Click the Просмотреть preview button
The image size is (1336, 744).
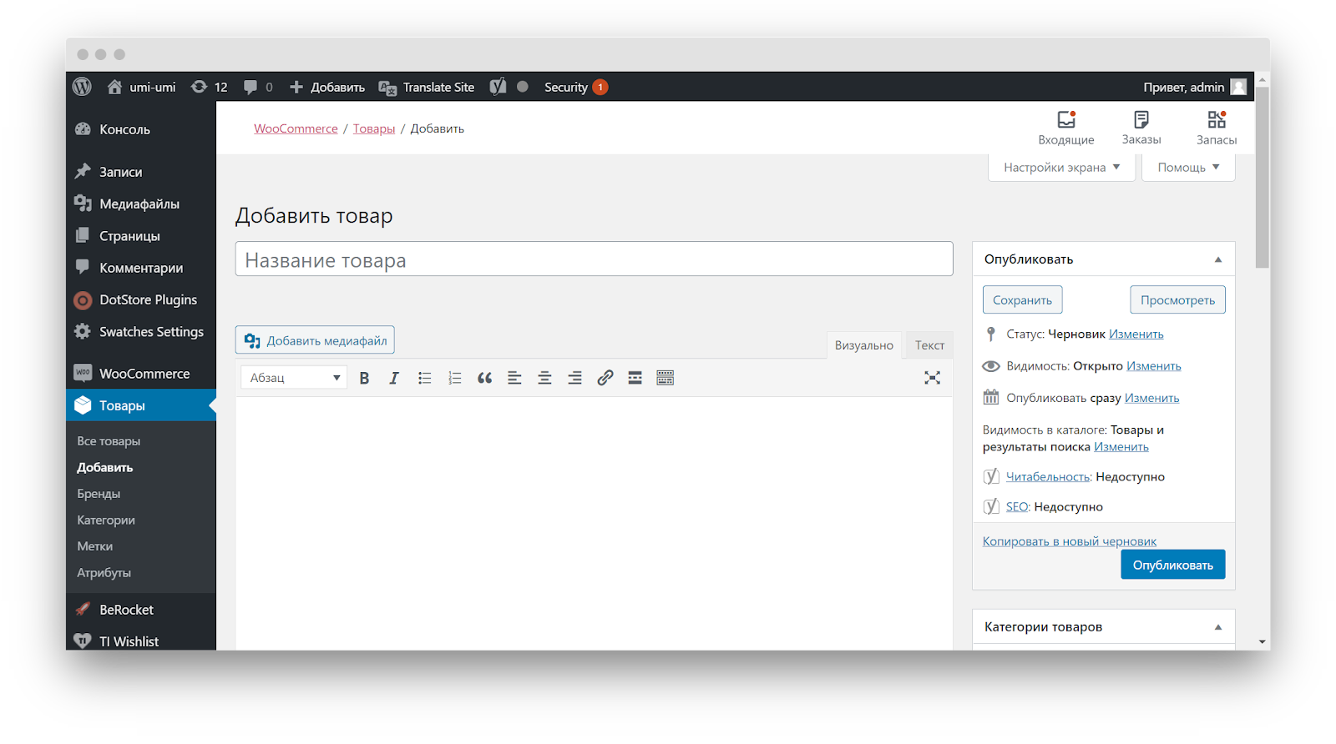click(x=1177, y=300)
